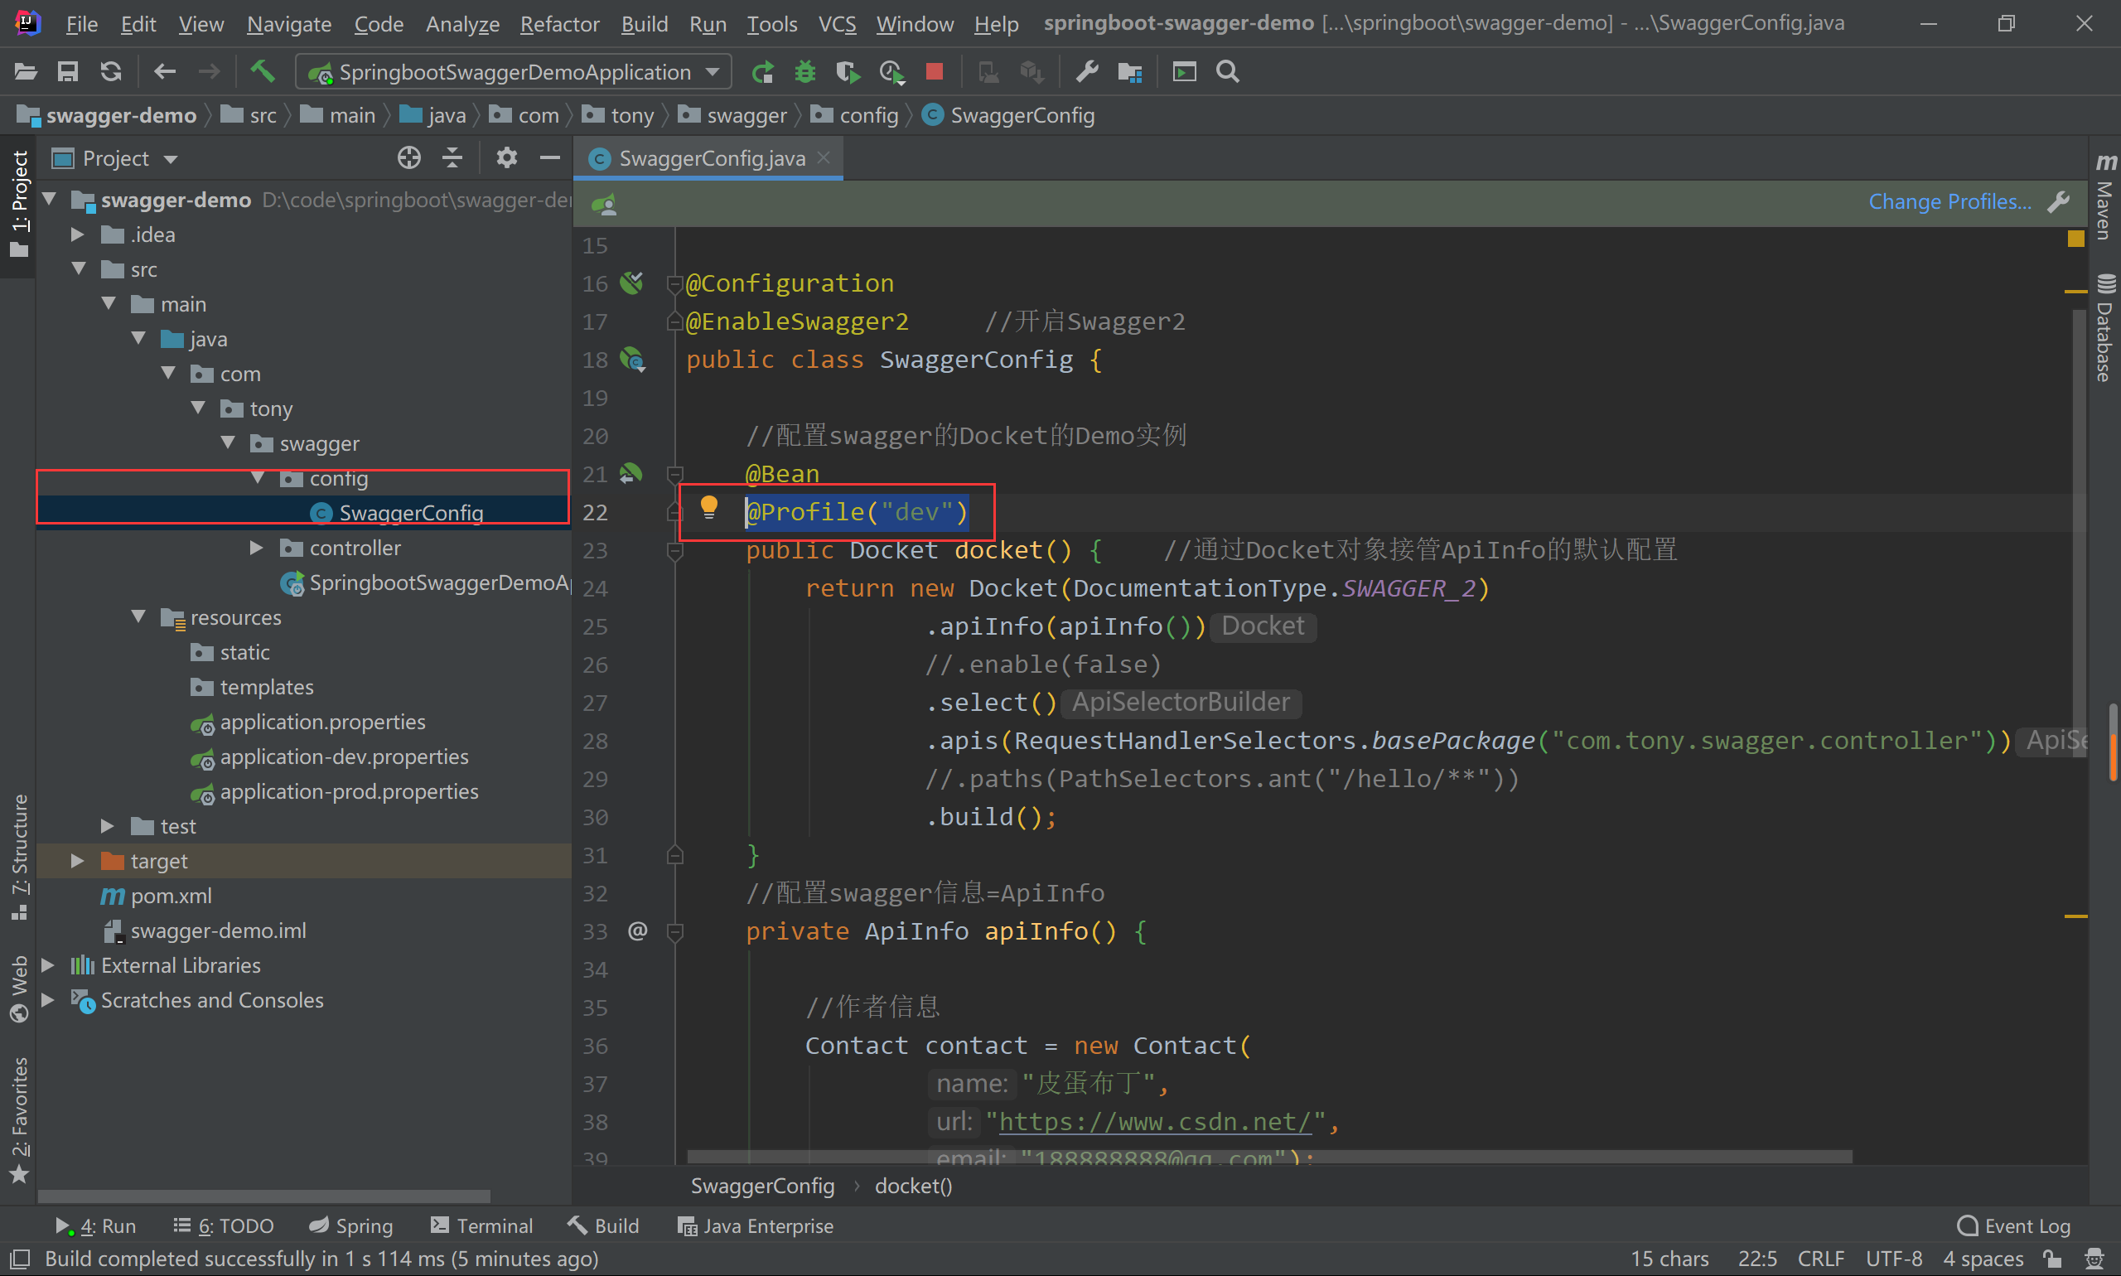Viewport: 2121px width, 1276px height.
Task: Click the Database panel icon on right sidebar
Action: 2104,320
